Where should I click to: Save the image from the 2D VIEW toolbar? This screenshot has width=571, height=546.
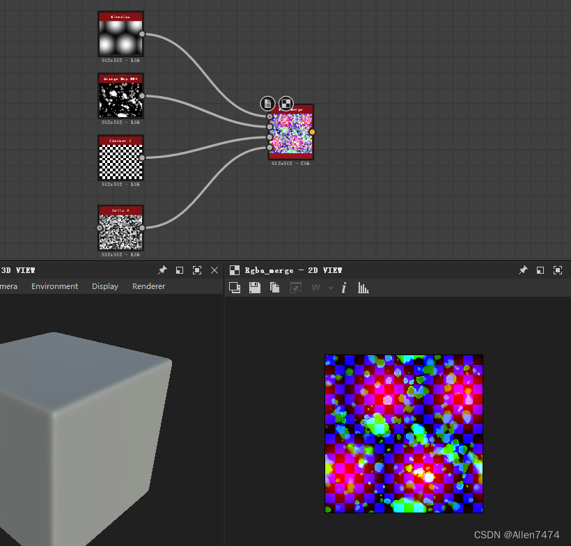[x=255, y=288]
